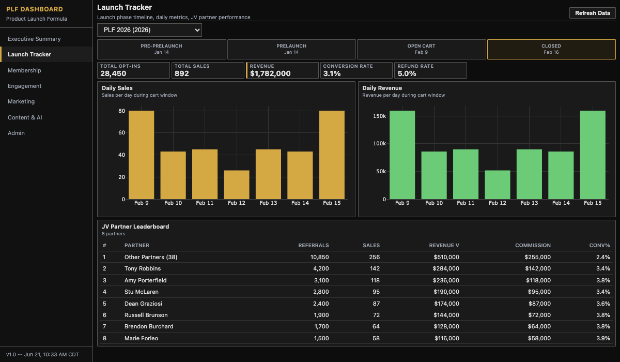Screen dimensions: 620x362
Task: Click Tony Robbins referrals value 4,200
Action: pos(321,269)
